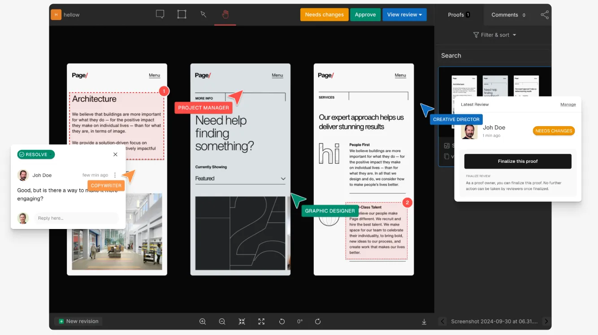598x335 pixels.
Task: Click the NEEDS CHANGES status badge
Action: pos(554,131)
